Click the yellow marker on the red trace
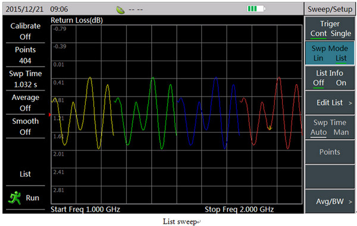The width and height of the screenshot is (357, 226). tap(270, 128)
